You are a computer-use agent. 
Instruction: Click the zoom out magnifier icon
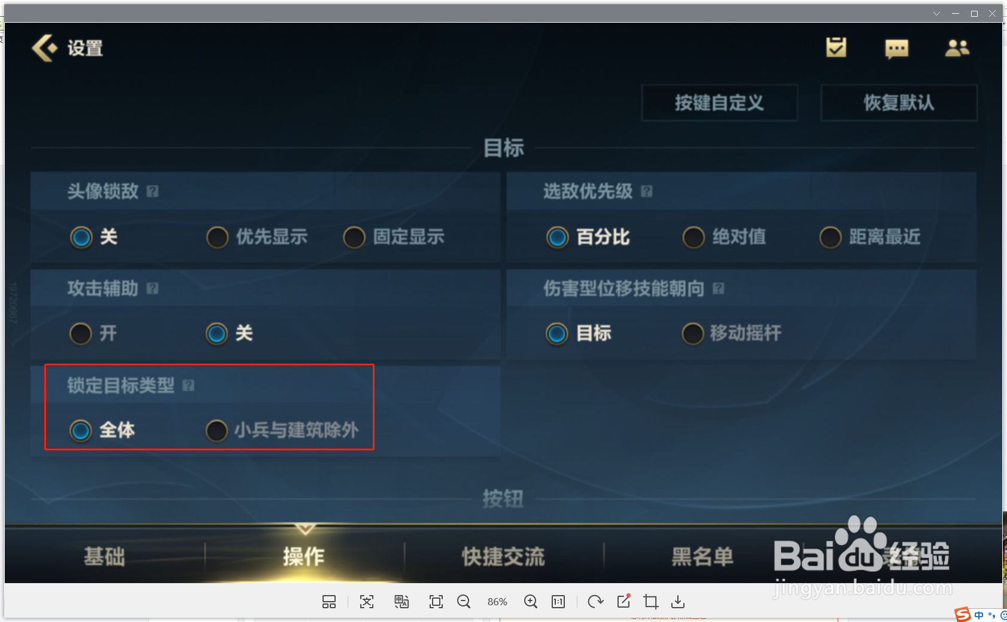[x=464, y=602]
